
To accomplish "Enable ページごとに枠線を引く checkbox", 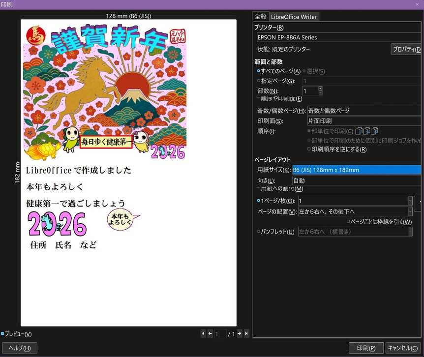I will [x=348, y=222].
